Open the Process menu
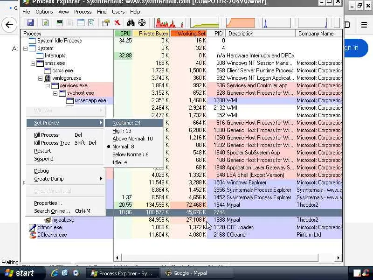Image resolution: width=373 pixels, height=280 pixels. 83,12
